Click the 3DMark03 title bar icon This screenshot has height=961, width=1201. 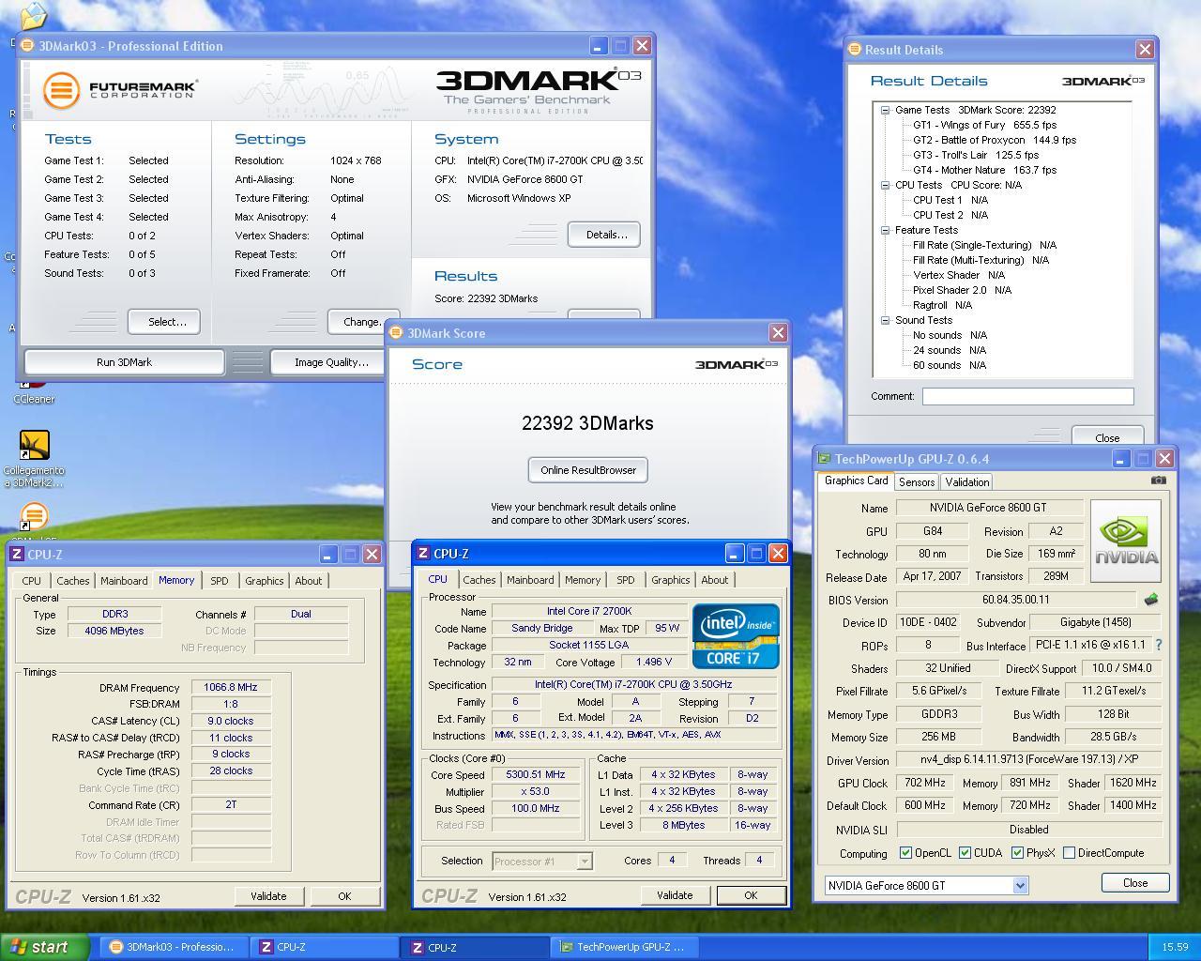point(27,45)
